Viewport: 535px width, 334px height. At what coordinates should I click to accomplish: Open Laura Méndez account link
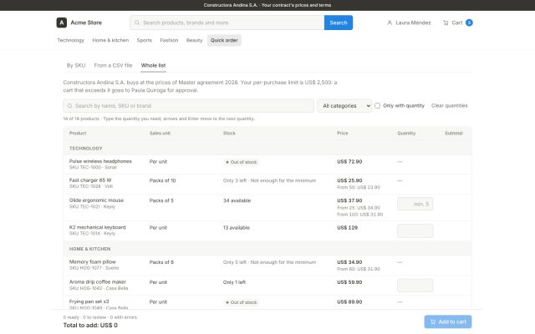[409, 23]
